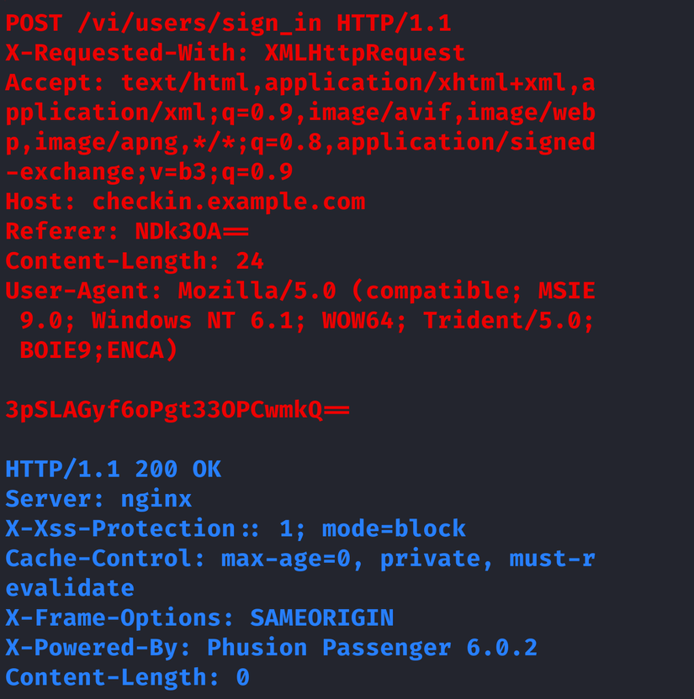Click the response Content-Length: 0 line

tap(127, 677)
